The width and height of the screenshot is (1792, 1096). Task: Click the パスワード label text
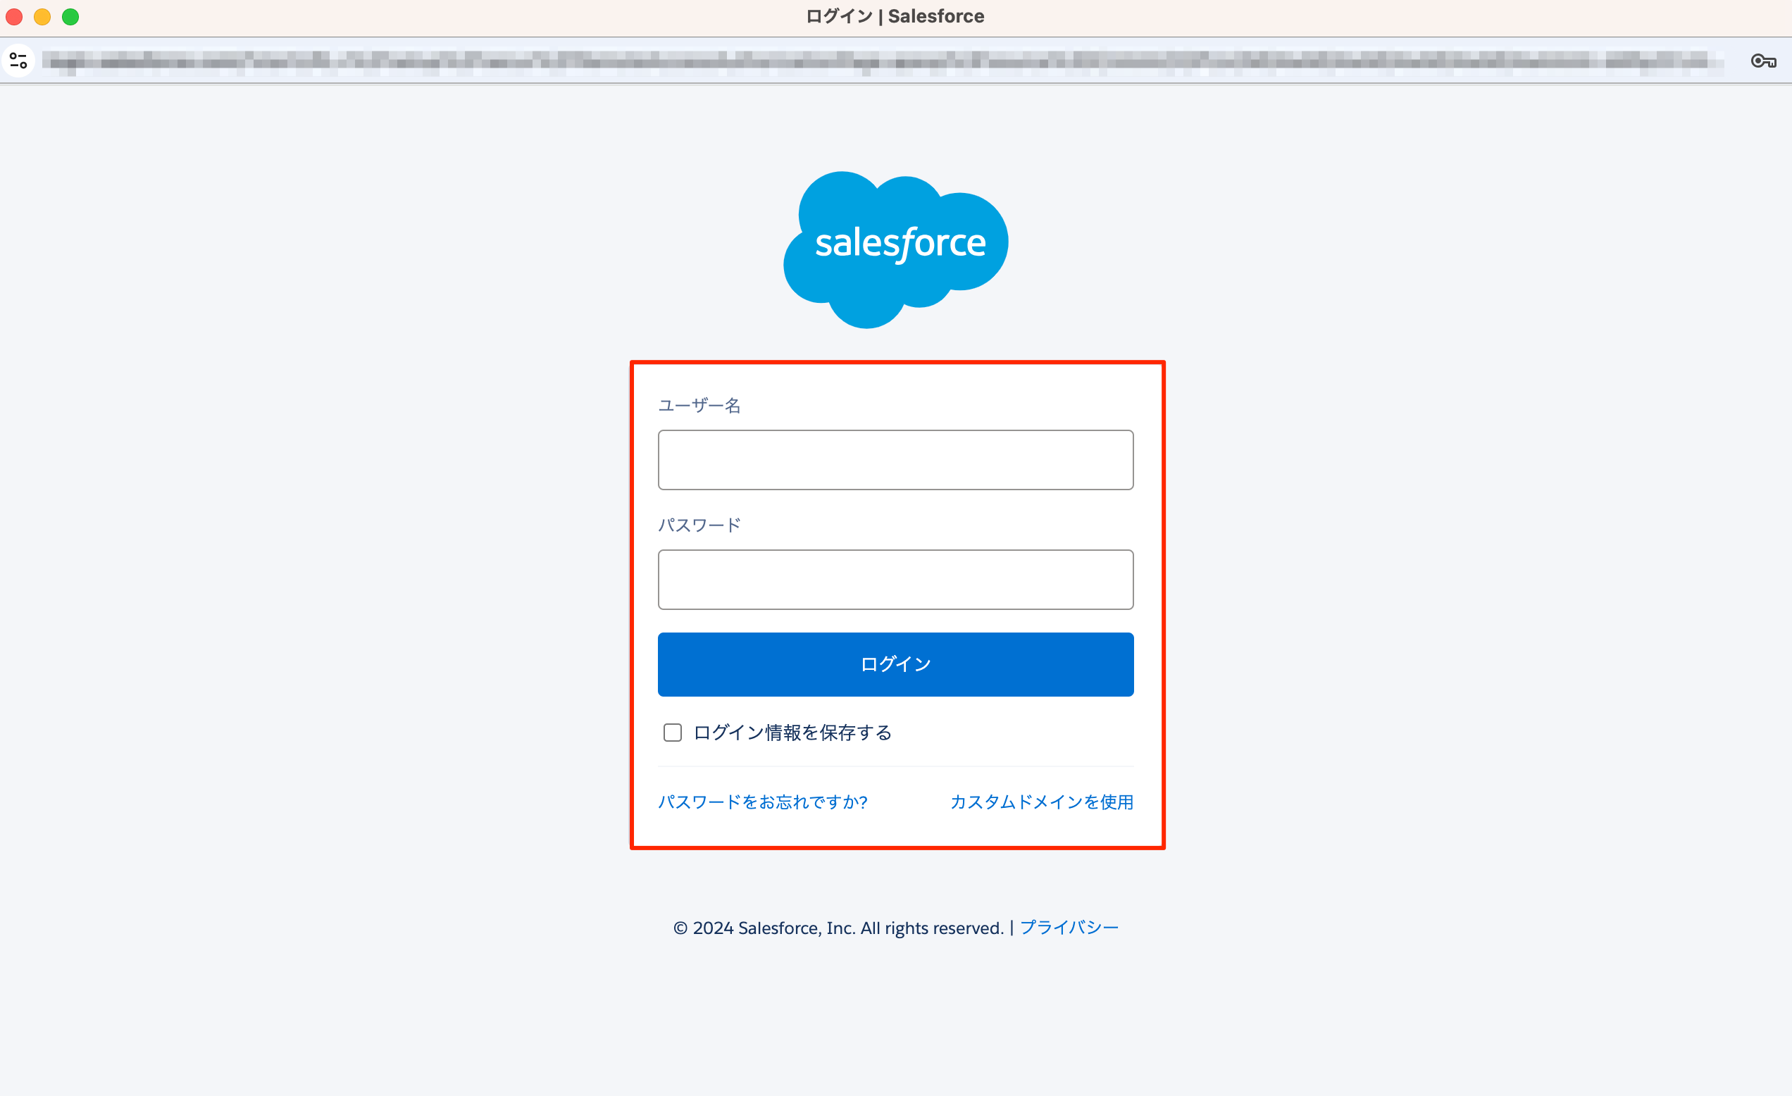(699, 524)
